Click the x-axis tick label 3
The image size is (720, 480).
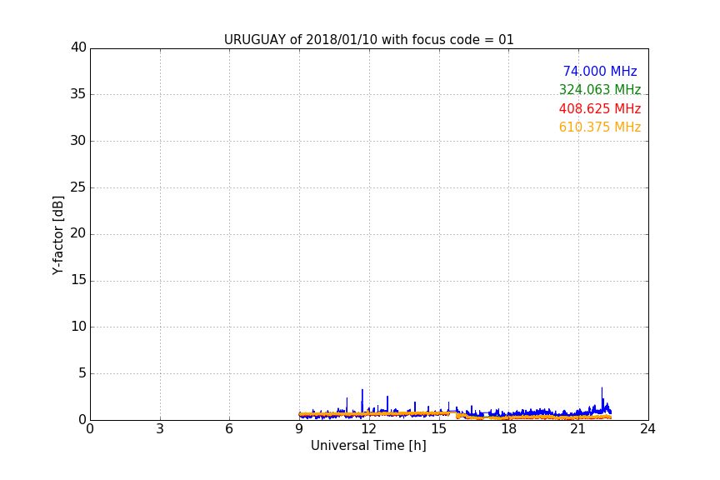coord(160,429)
